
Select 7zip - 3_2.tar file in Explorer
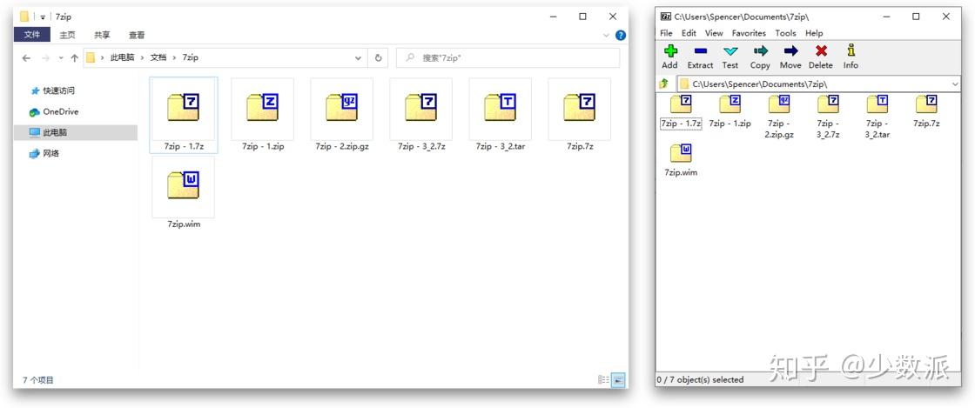[x=500, y=115]
